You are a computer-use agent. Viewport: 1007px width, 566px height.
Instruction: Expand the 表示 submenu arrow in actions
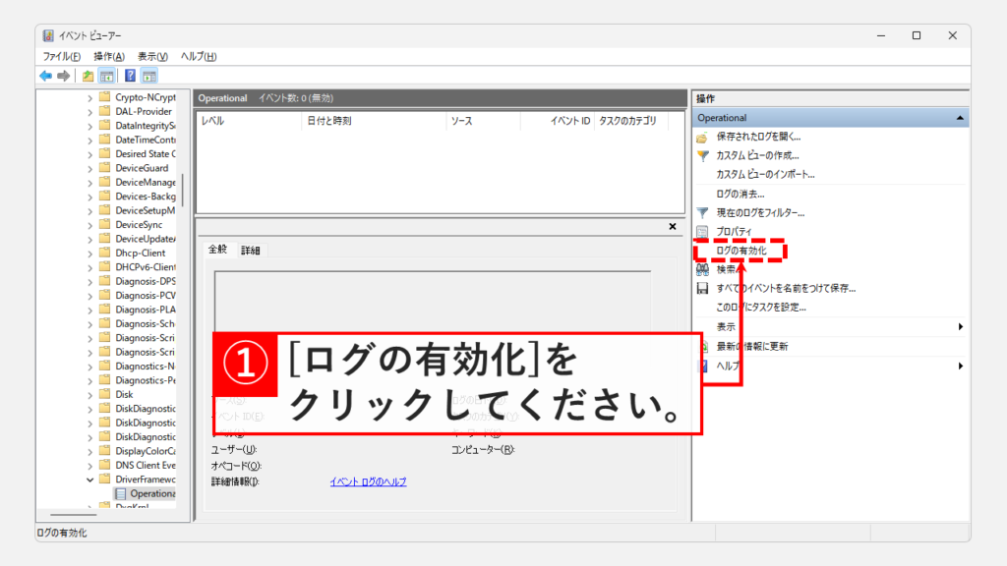[x=960, y=326]
